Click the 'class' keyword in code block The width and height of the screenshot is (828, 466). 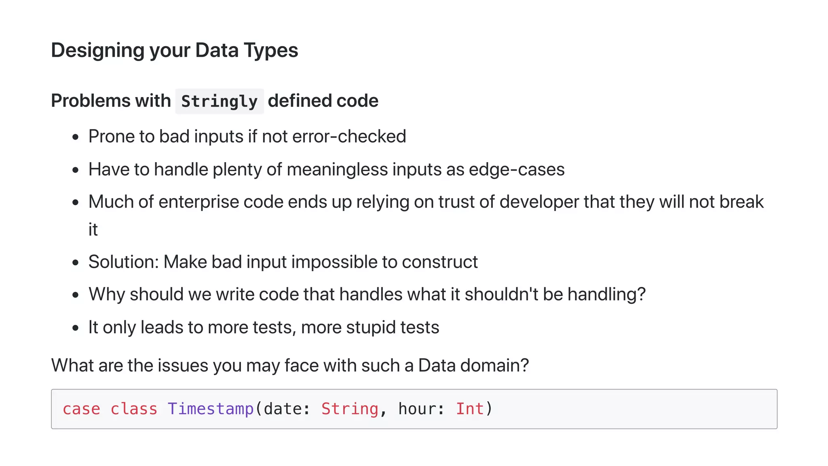134,409
